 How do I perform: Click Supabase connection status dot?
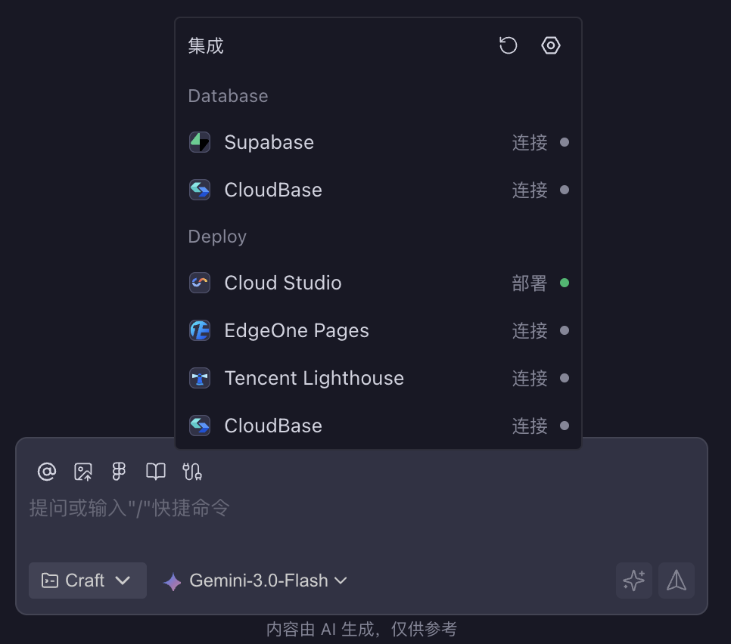(x=565, y=142)
